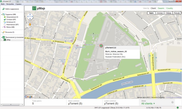The height and width of the screenshot is (109, 182).
Task: Click Russian Federation (RU) in popup
Action: [x=115, y=57]
